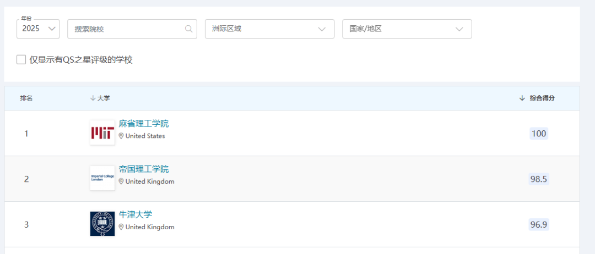The width and height of the screenshot is (595, 254).
Task: Click rank number 2
Action: (x=26, y=179)
